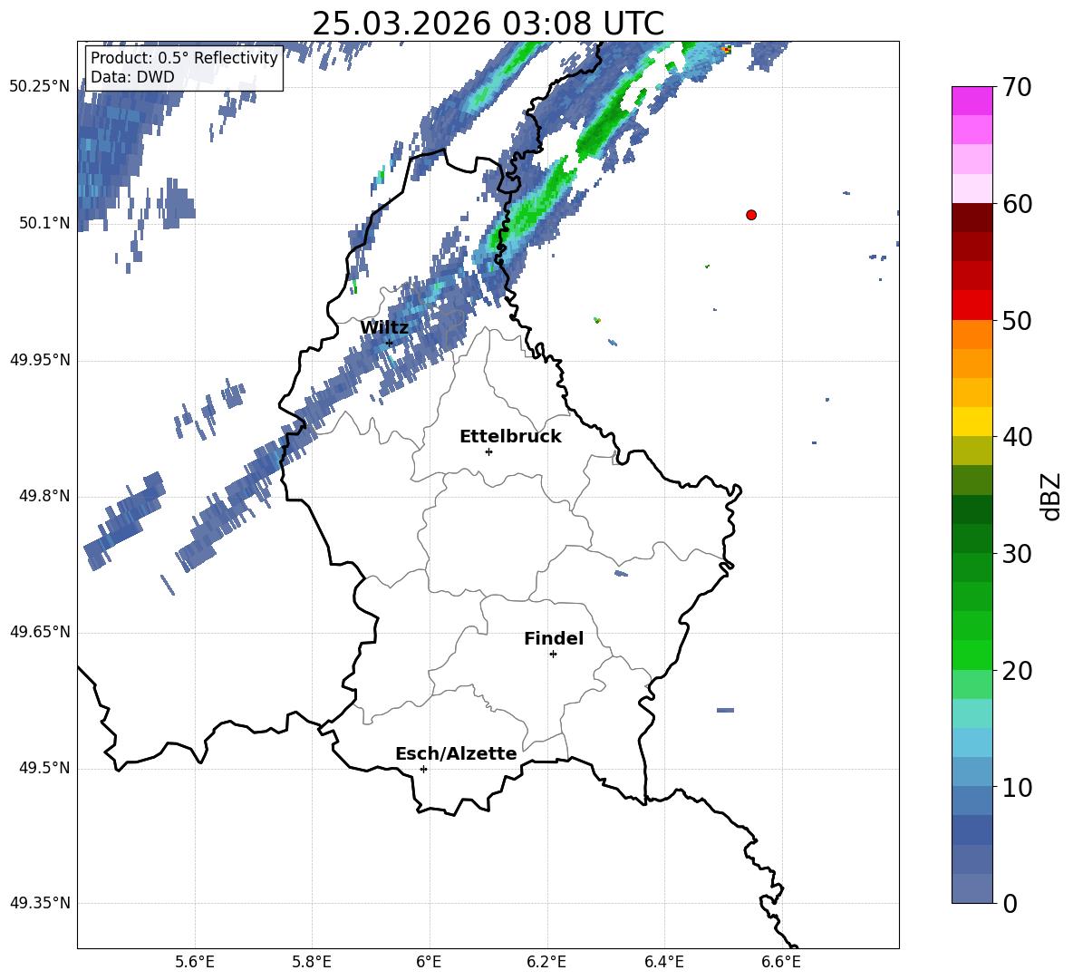Pick the yellow colorbar segment above 40
The width and height of the screenshot is (1073, 980).
coord(971,422)
